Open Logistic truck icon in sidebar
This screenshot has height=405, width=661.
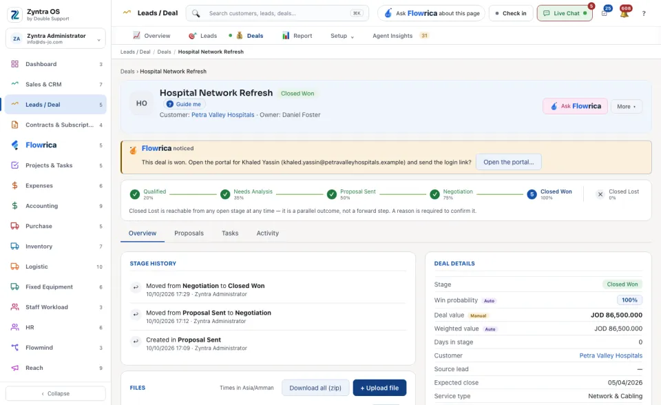pos(14,267)
